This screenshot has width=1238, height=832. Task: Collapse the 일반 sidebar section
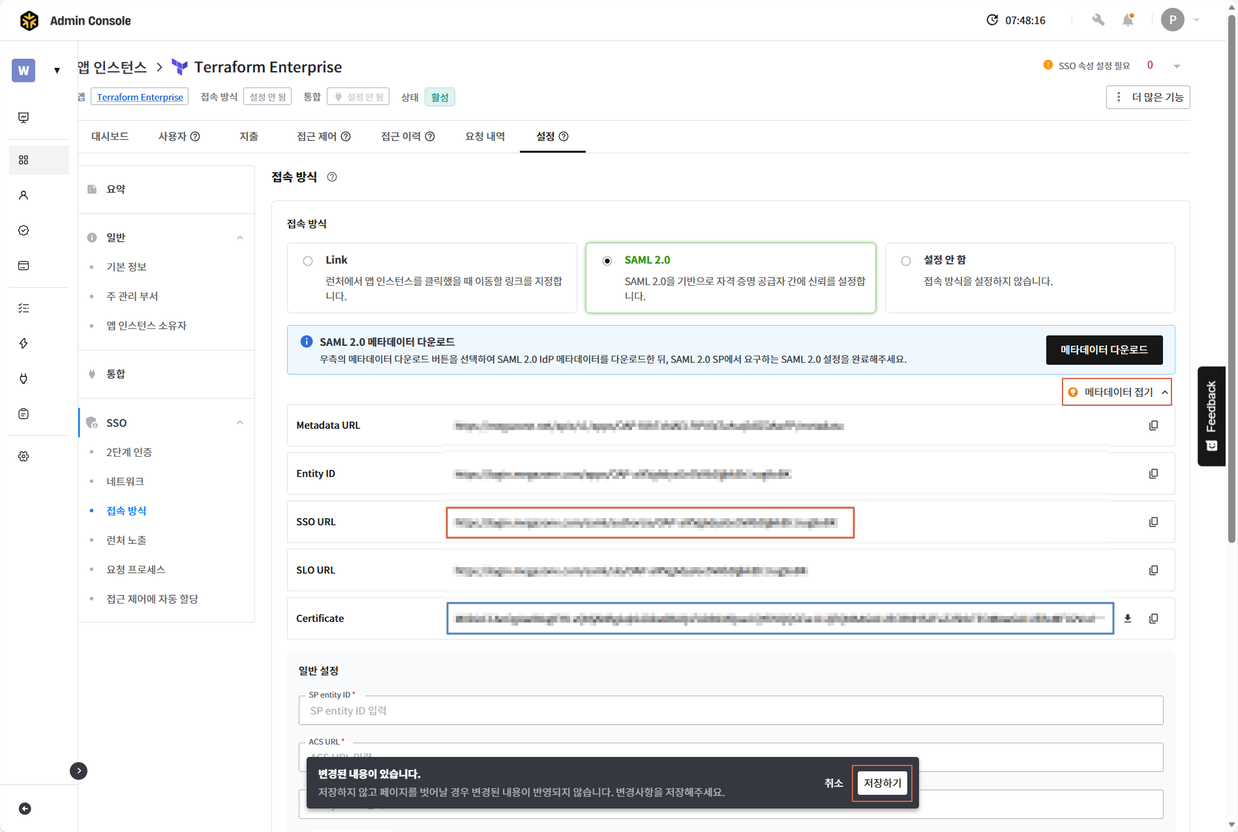click(x=240, y=238)
